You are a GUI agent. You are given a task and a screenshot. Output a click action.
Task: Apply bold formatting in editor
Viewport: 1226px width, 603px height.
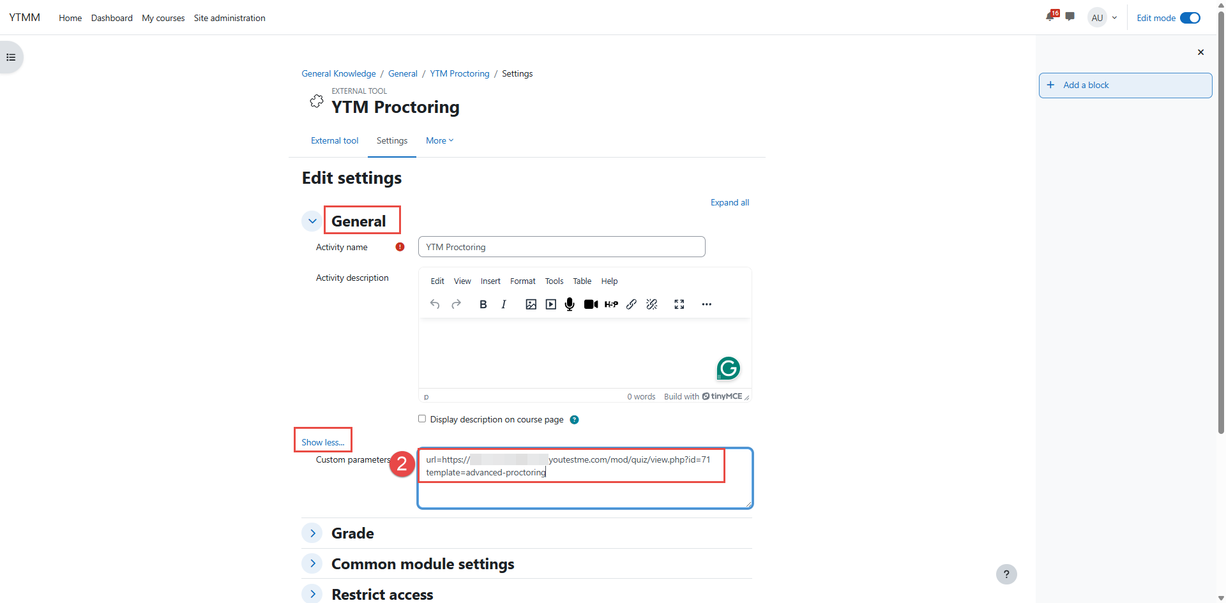coord(483,304)
